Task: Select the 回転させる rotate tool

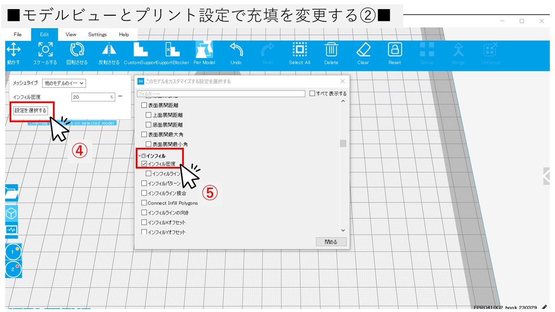Action: pos(77,54)
